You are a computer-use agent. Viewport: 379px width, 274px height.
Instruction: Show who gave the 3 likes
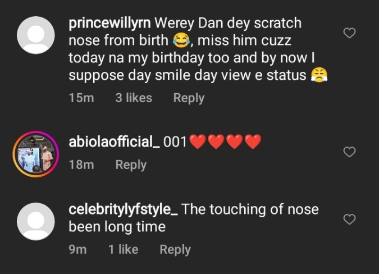(134, 98)
